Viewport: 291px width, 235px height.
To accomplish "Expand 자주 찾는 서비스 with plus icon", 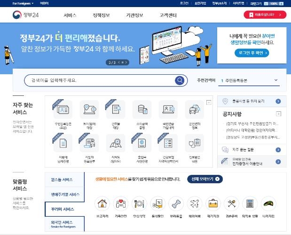I will 209,102.
